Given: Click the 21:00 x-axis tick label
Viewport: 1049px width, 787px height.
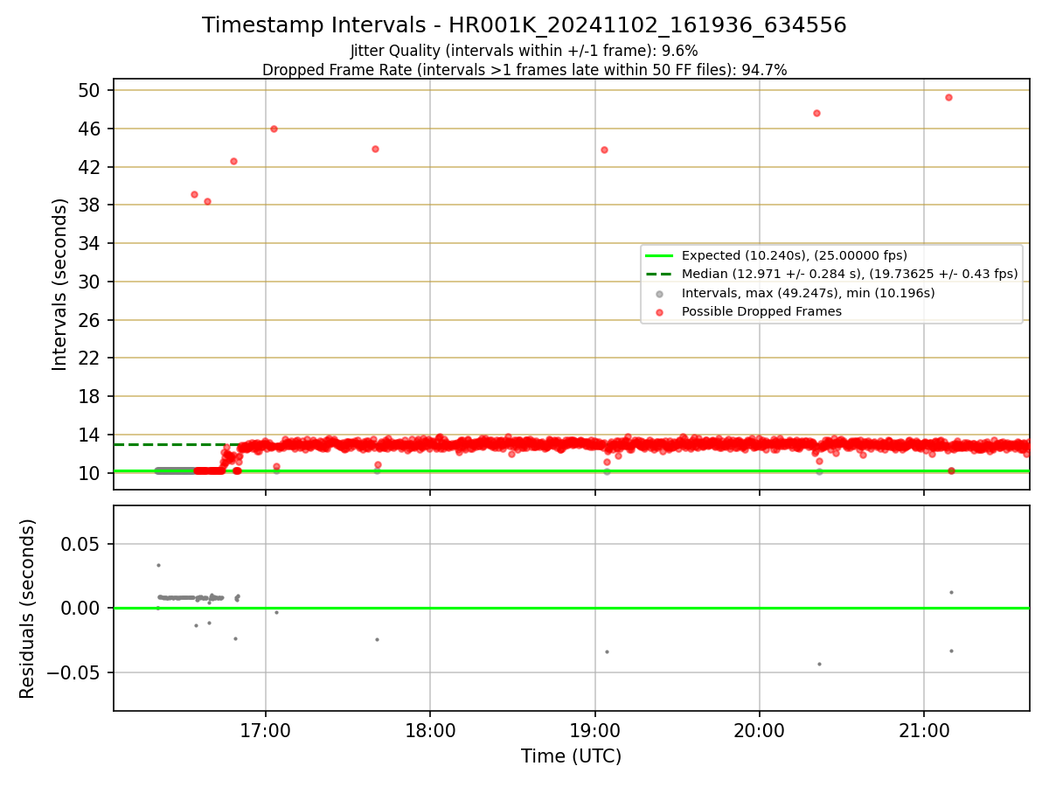Looking at the screenshot, I should tap(925, 731).
